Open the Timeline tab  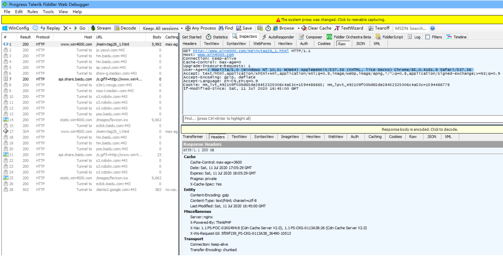pos(456,37)
